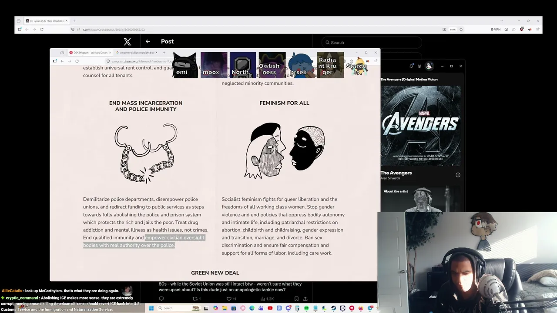
Task: Open Microsoft Edge from the taskbar
Action: (x=252, y=308)
